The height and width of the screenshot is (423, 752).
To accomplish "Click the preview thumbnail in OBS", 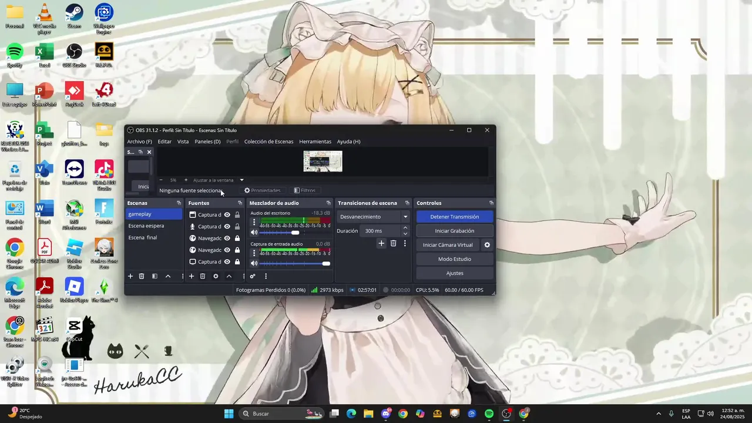I will [x=323, y=161].
